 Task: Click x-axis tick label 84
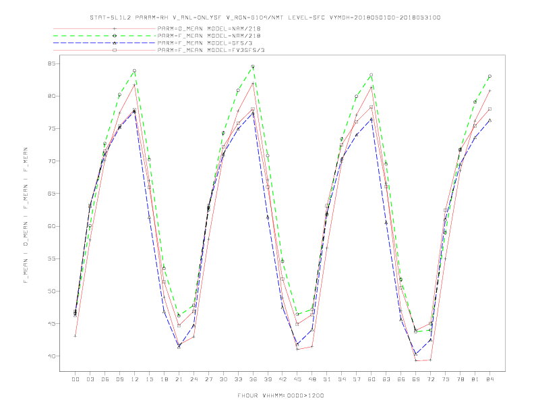(490, 379)
